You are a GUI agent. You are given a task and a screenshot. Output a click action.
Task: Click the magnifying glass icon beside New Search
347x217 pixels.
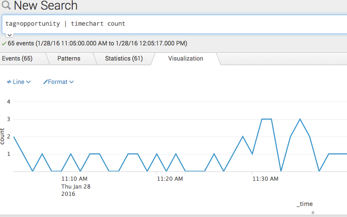[x=6, y=6]
